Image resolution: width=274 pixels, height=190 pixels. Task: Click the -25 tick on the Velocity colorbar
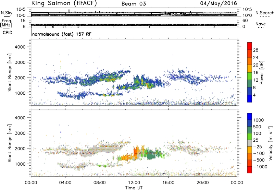click(258, 146)
